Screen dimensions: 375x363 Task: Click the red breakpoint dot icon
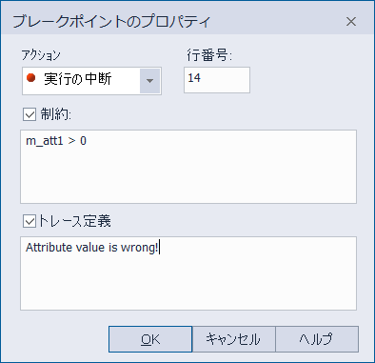[30, 77]
